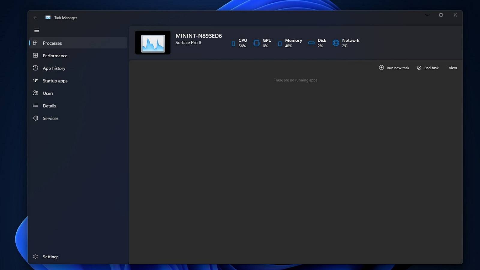Screen dimensions: 480x270
Task: Go to Startup apps page
Action: click(78, 81)
